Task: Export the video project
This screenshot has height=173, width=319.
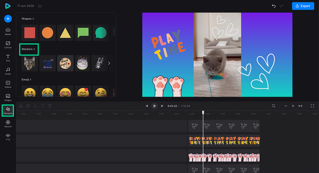Action: pyautogui.click(x=303, y=6)
